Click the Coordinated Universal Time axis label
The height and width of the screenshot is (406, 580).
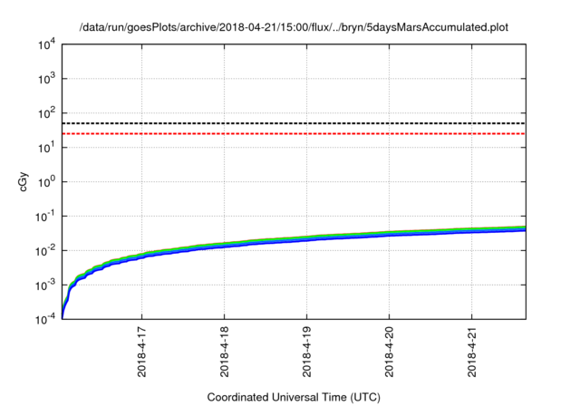(295, 397)
